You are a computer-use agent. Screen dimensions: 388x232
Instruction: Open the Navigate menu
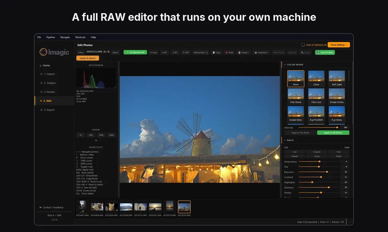pos(65,37)
